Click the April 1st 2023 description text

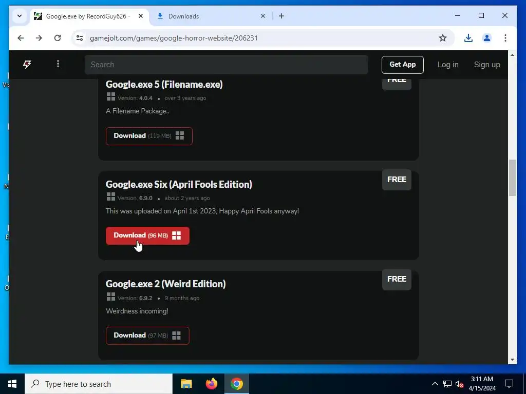coord(202,211)
